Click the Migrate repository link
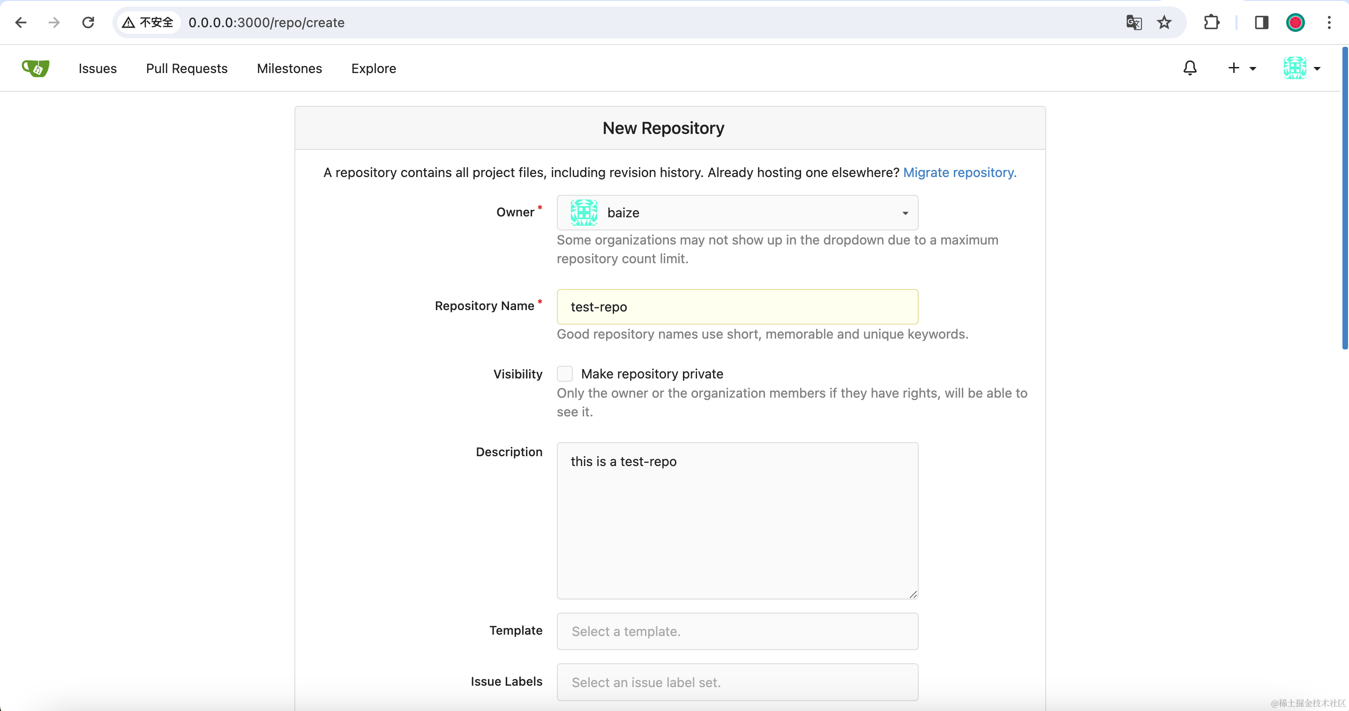Viewport: 1349px width, 711px height. pyautogui.click(x=959, y=173)
